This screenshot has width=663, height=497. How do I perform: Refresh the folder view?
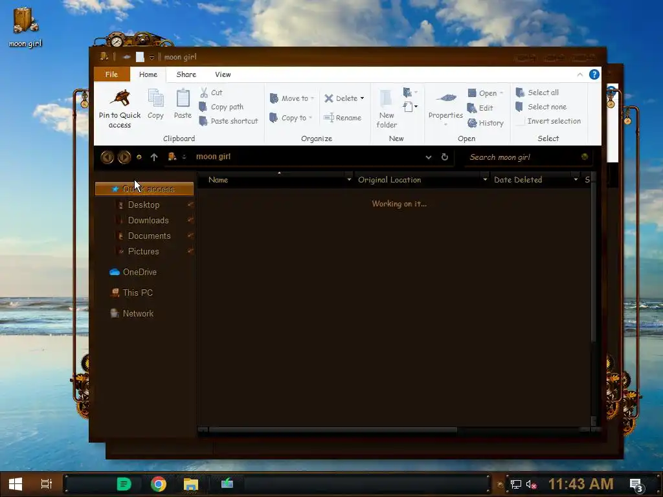click(444, 157)
